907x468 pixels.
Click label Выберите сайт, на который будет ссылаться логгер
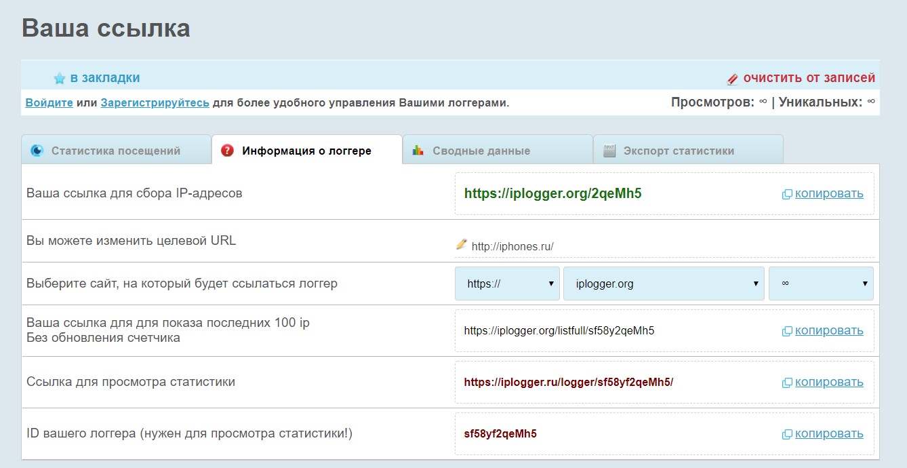point(182,284)
